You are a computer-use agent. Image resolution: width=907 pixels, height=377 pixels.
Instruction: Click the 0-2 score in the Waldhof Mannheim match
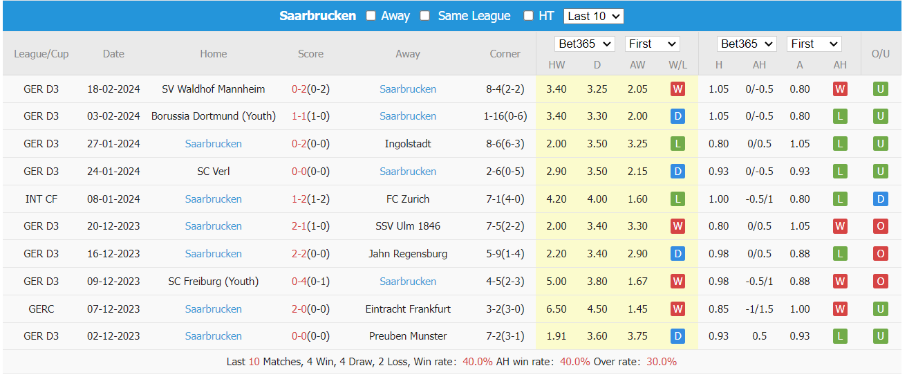pos(299,89)
